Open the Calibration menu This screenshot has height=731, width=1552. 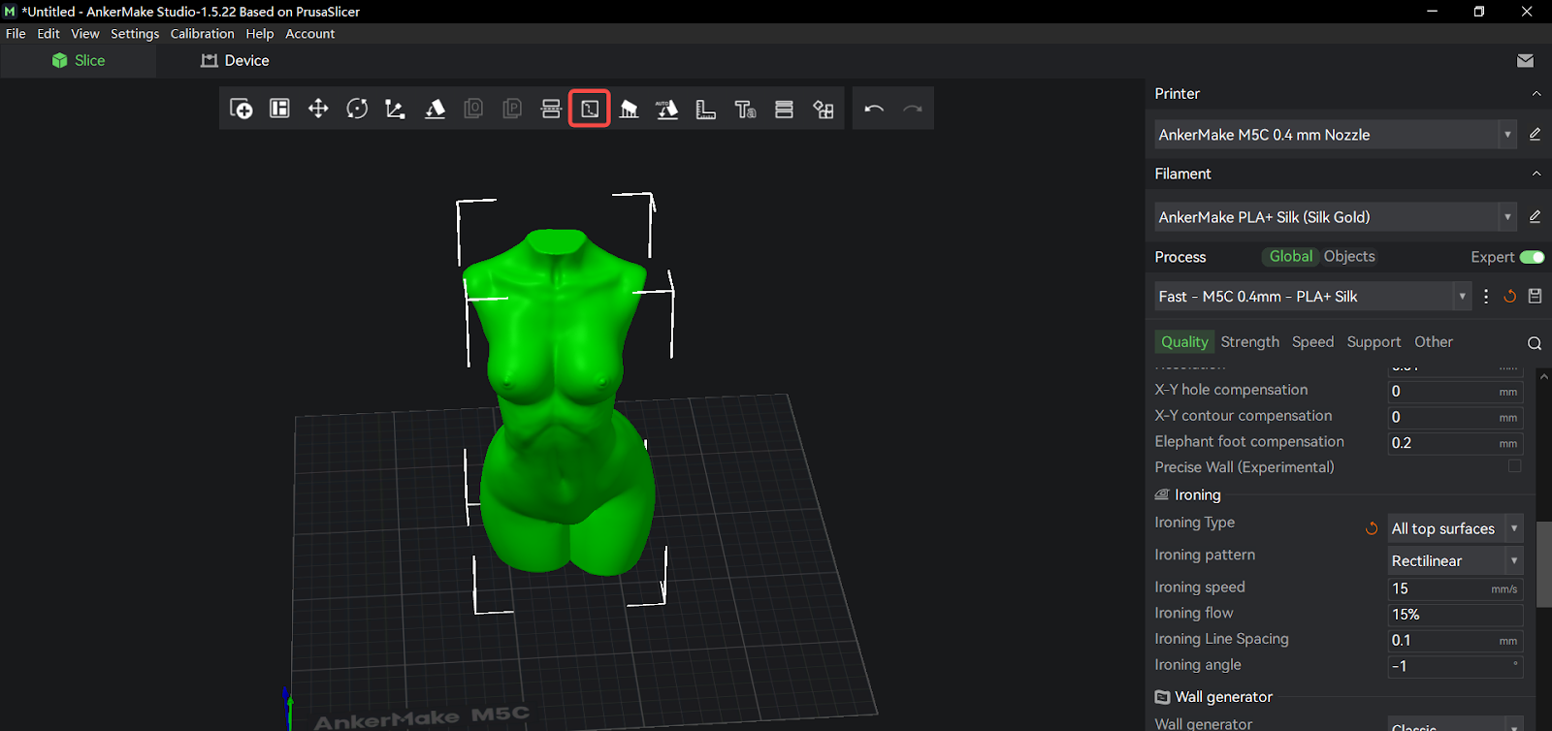click(x=202, y=33)
